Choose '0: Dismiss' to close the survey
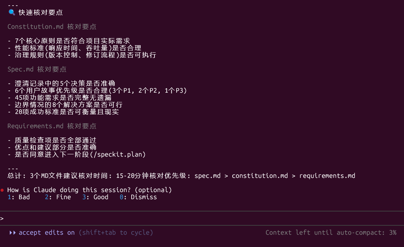The width and height of the screenshot is (404, 247). click(x=138, y=197)
